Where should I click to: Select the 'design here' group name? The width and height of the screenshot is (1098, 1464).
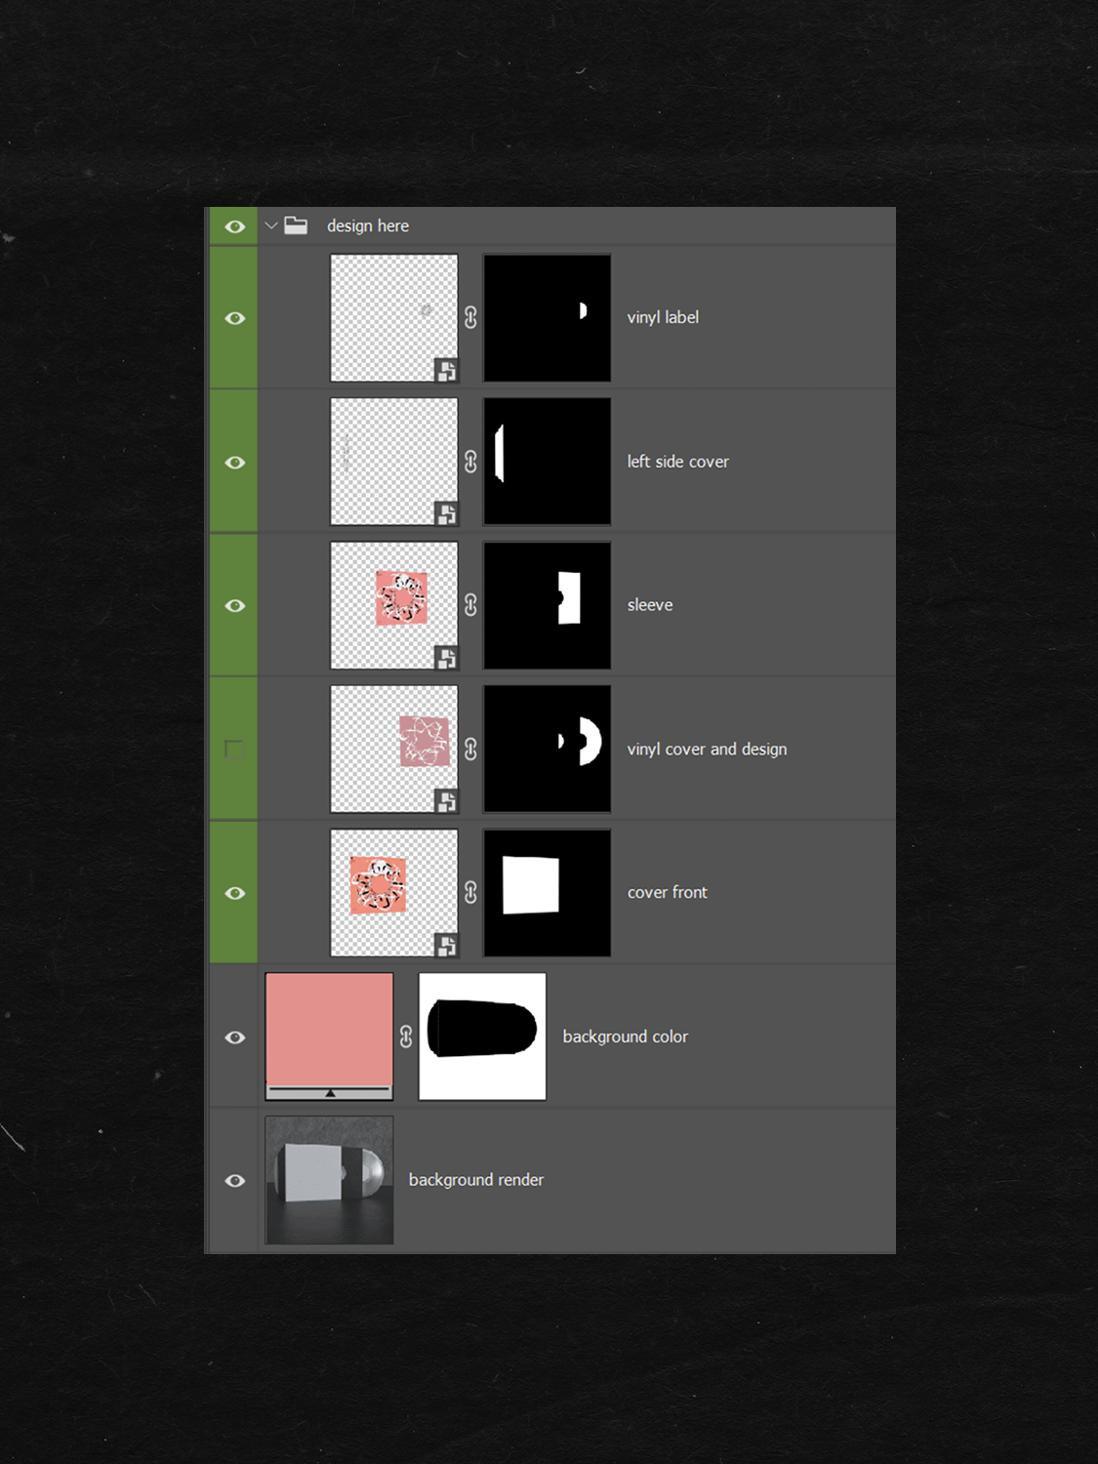(x=368, y=226)
